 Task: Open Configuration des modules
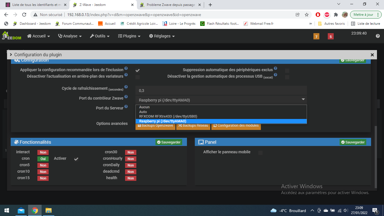[x=236, y=126]
